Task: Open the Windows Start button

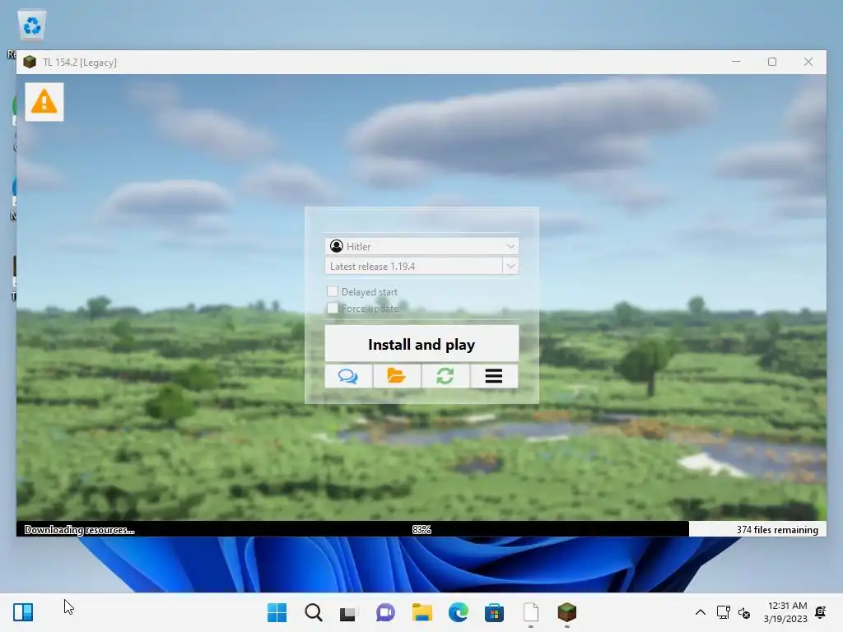Action: (x=277, y=612)
